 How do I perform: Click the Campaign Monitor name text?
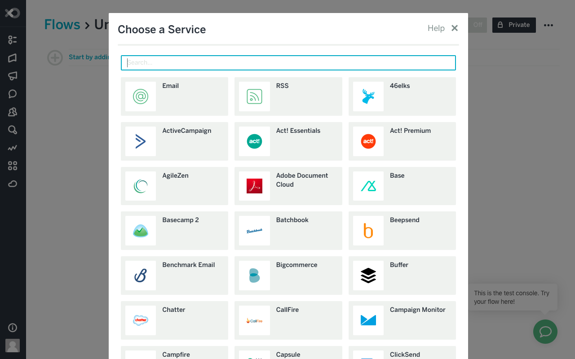417,310
